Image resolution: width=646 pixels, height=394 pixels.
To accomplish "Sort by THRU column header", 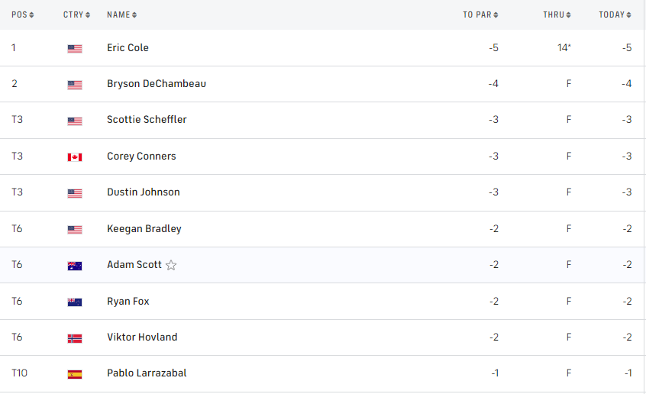I will [557, 15].
